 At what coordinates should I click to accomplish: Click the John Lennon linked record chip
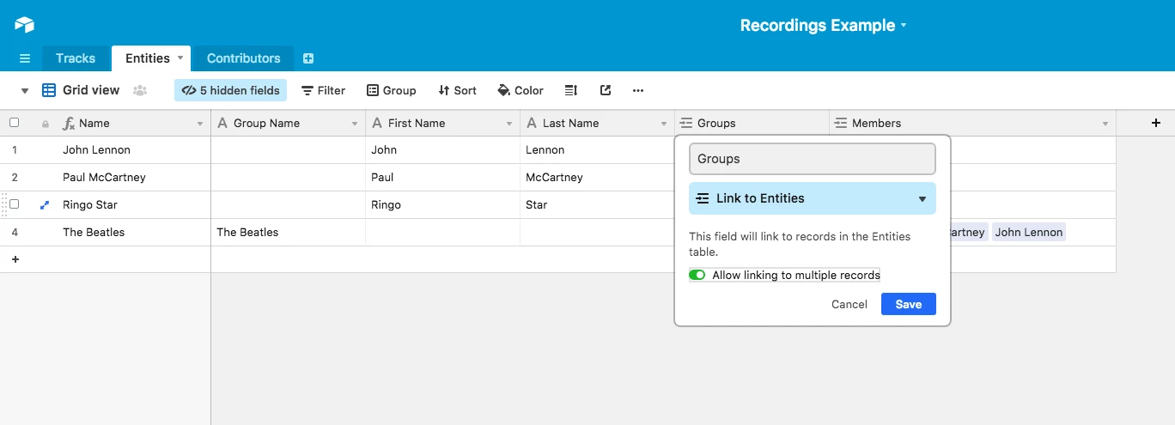tap(1029, 232)
